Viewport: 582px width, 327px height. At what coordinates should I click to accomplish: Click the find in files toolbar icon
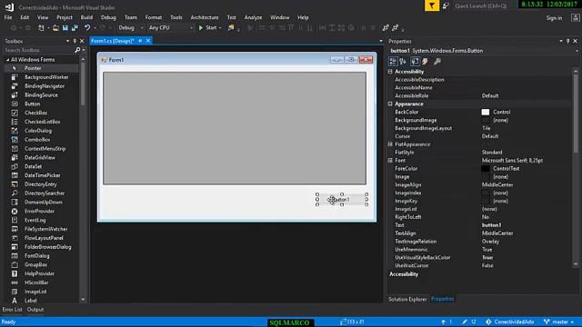pyautogui.click(x=231, y=28)
